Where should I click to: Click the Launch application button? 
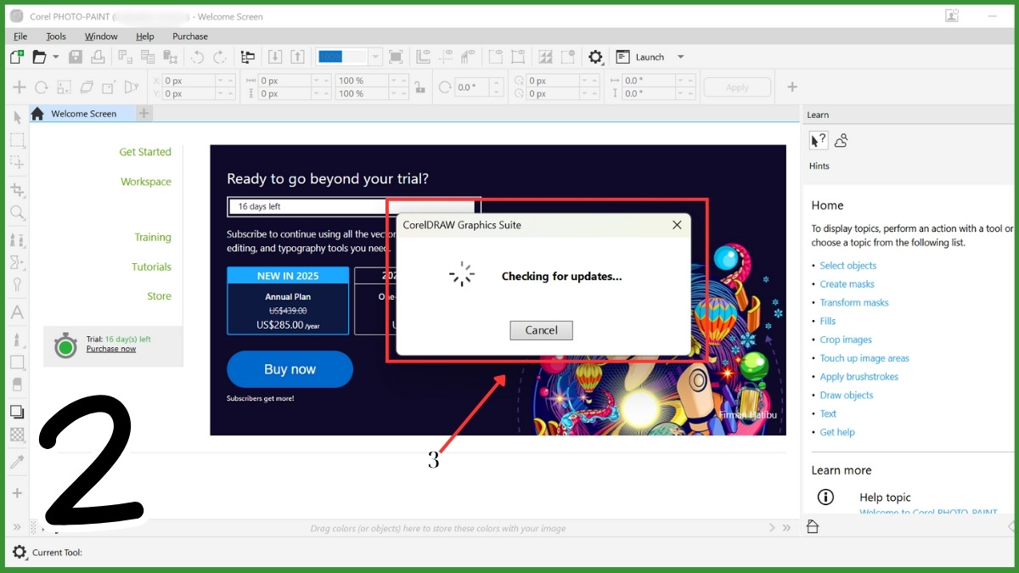pyautogui.click(x=640, y=57)
